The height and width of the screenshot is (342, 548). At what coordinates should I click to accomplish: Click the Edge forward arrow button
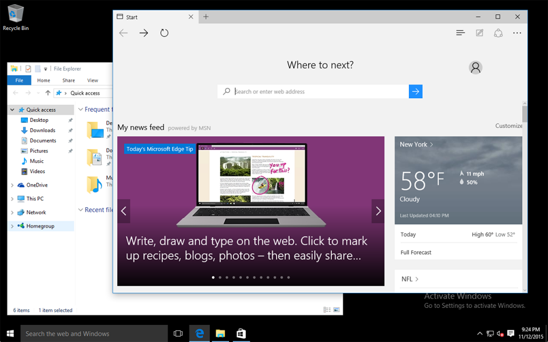pos(143,33)
